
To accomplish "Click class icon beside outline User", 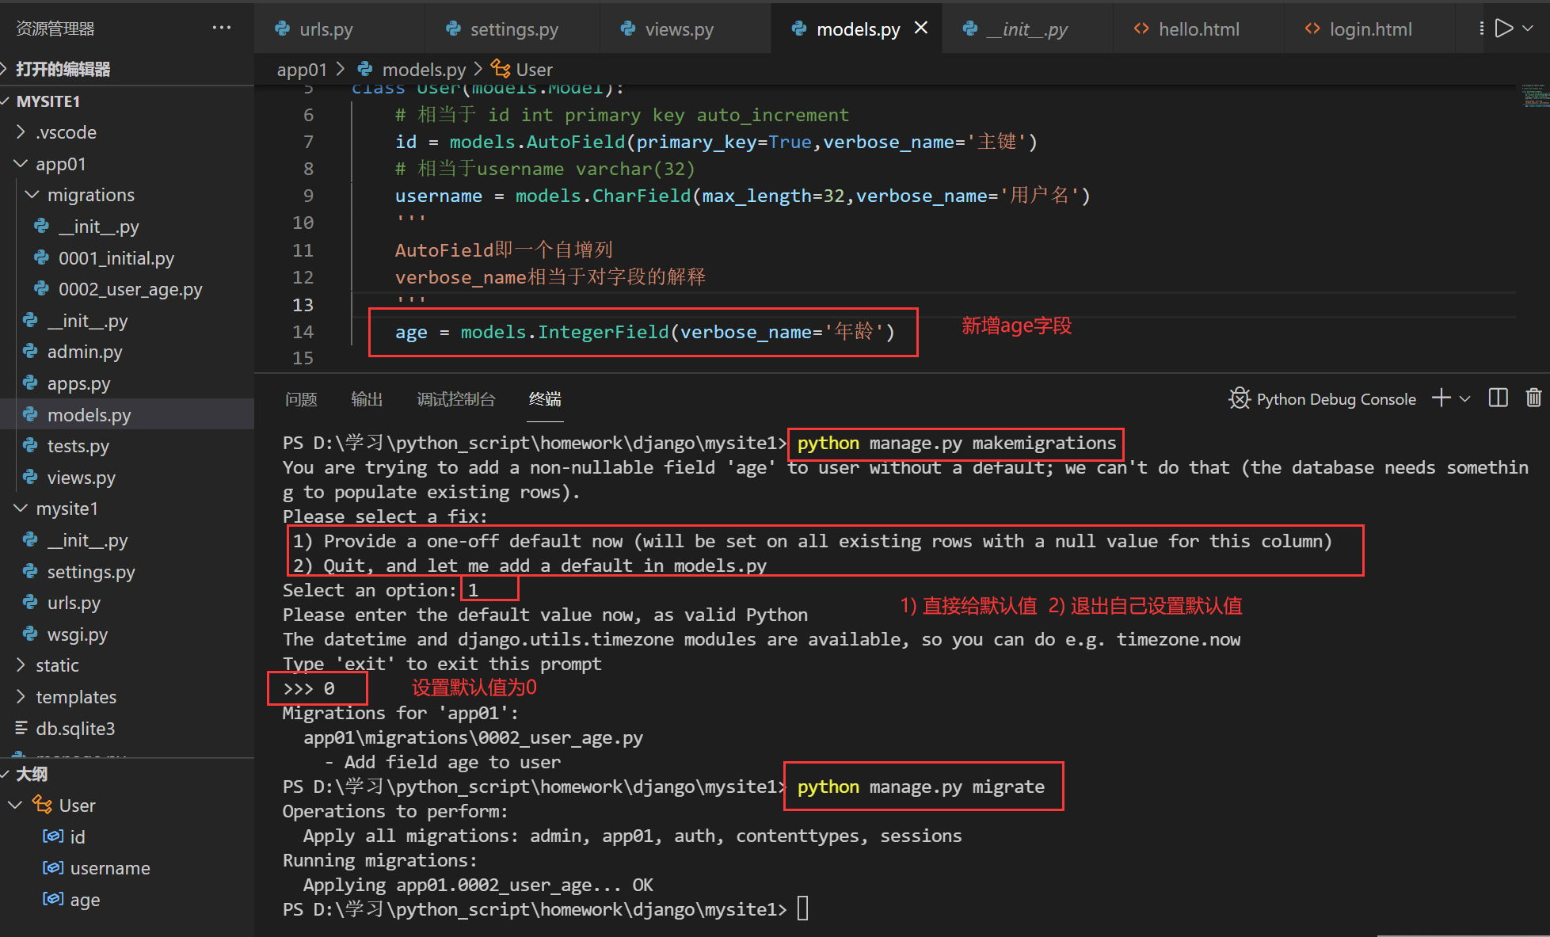I will [42, 805].
